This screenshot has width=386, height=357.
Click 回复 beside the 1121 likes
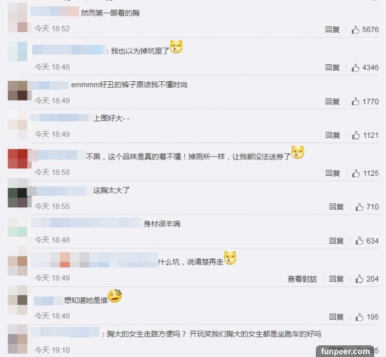[x=333, y=135]
